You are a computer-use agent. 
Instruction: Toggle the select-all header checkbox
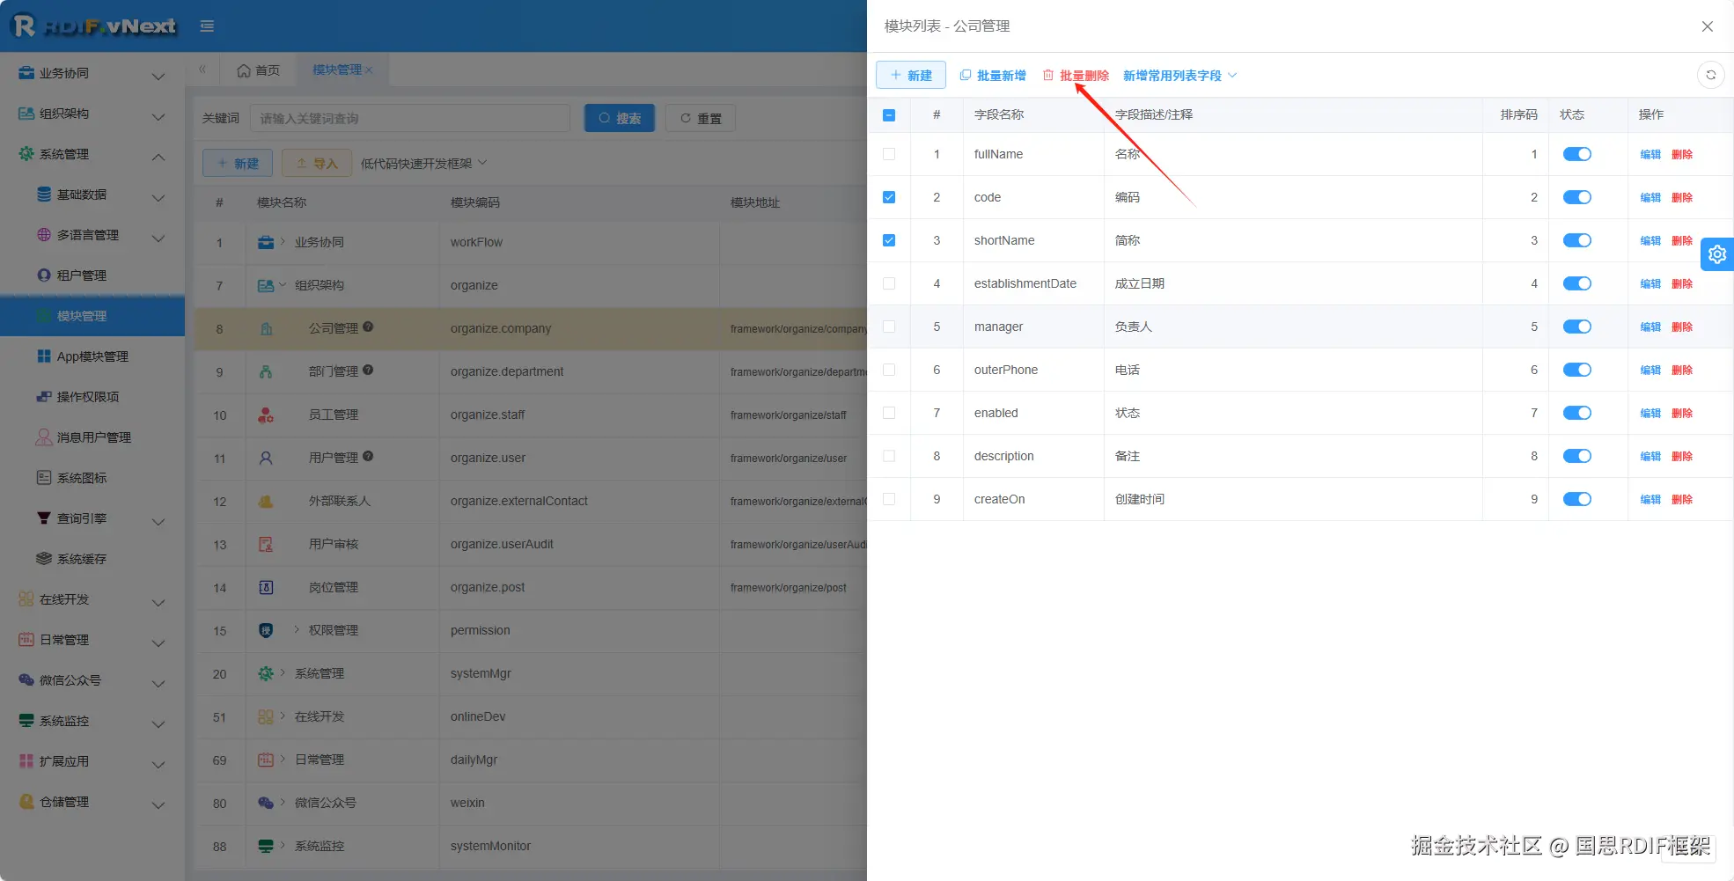tap(889, 114)
